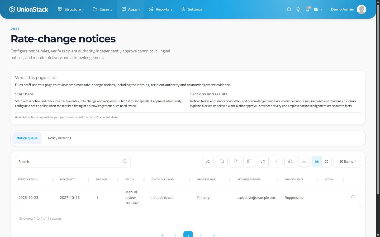This screenshot has width=380, height=237.
Task: Click the last-page double arrow
Action: [214, 235]
